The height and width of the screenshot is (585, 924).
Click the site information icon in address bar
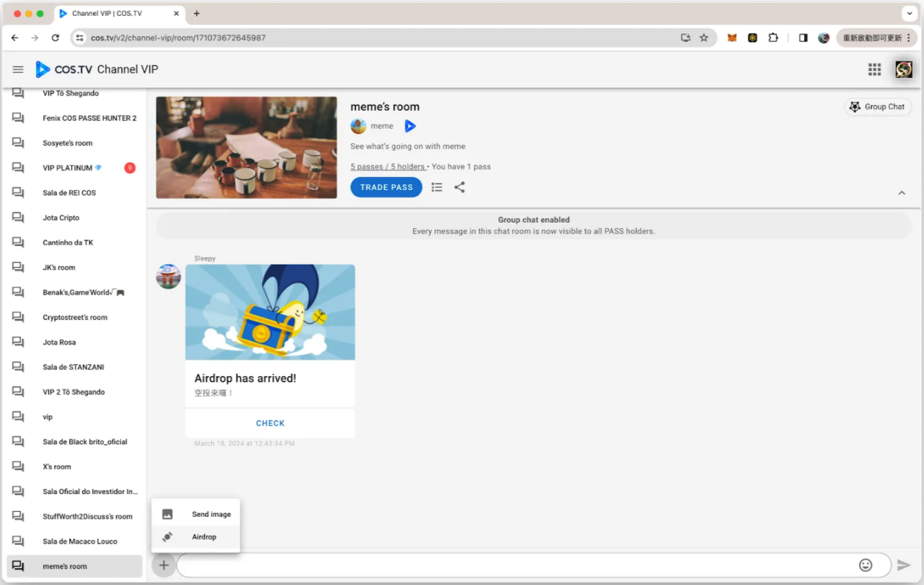(79, 38)
